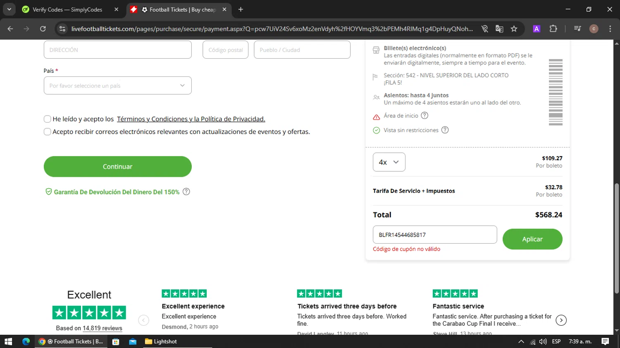Click the electronic ticket icon
Image resolution: width=620 pixels, height=348 pixels.
pos(376,50)
